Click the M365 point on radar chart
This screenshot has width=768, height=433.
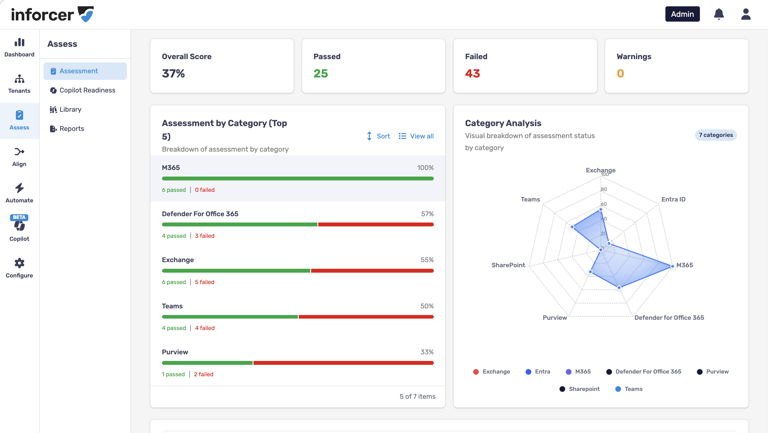[x=672, y=266]
